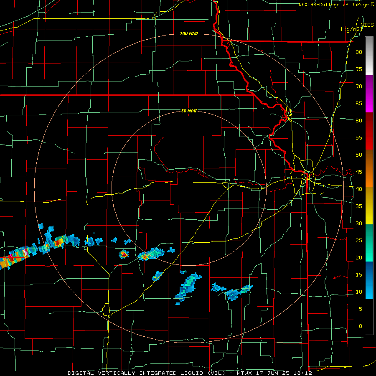
Task: Click the small isolated round red-core storm cell
Action: [x=124, y=254]
